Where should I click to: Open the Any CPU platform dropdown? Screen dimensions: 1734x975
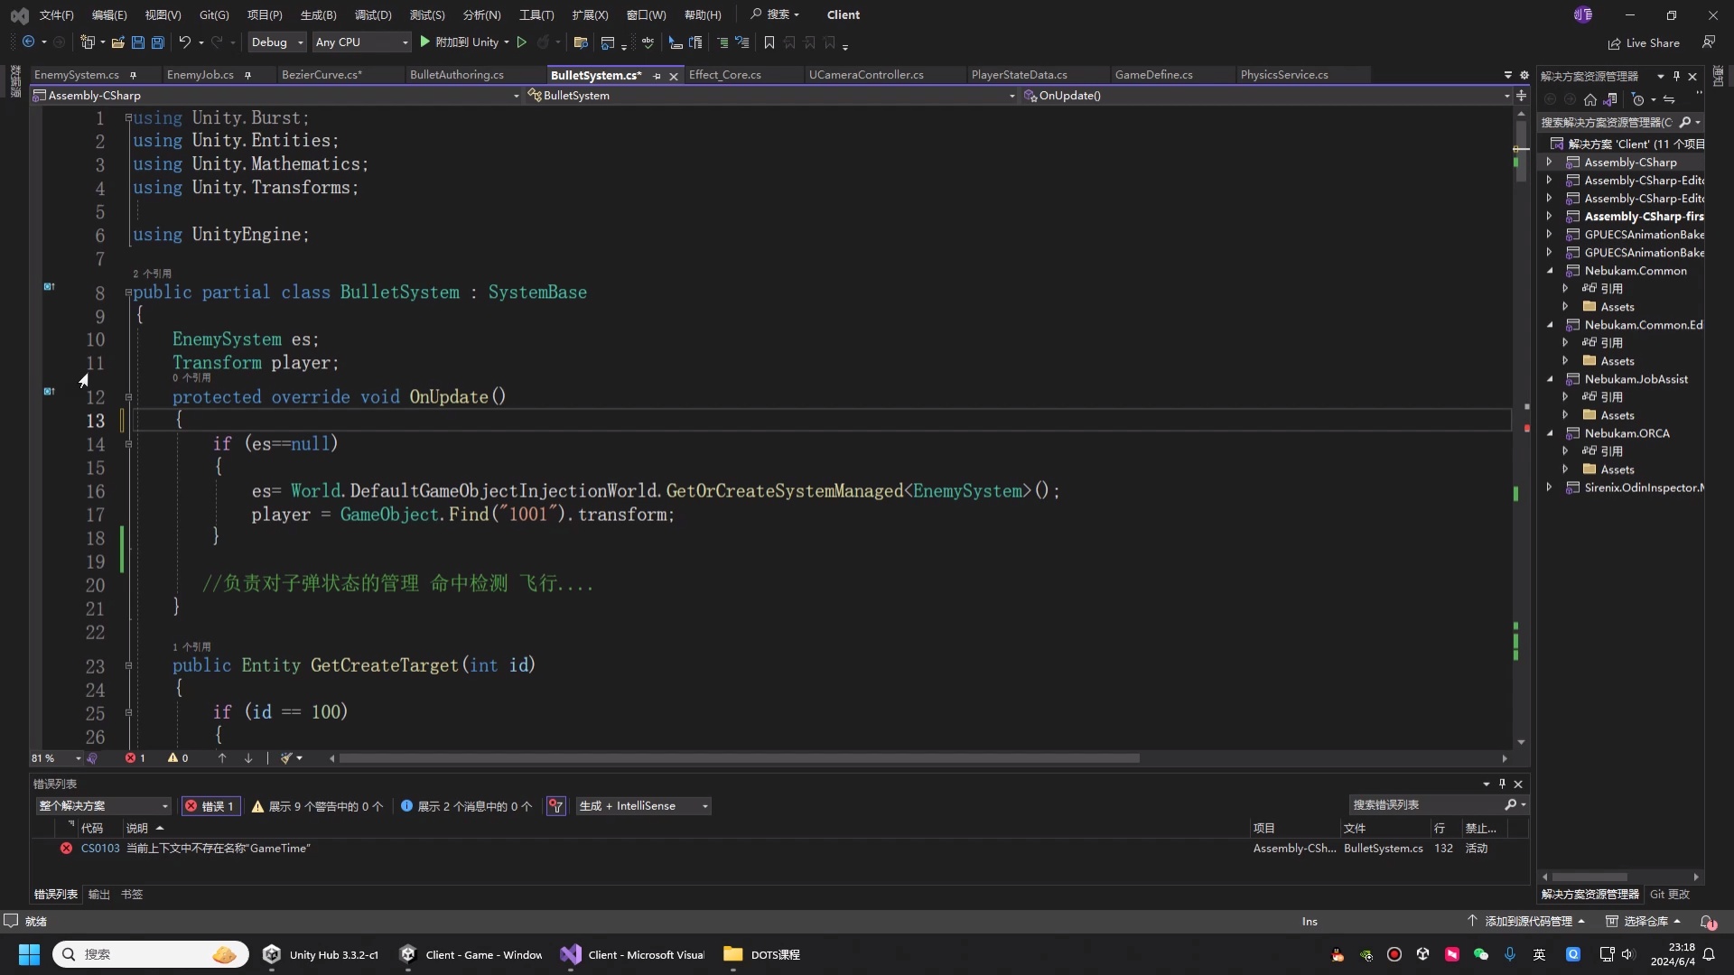pos(360,42)
